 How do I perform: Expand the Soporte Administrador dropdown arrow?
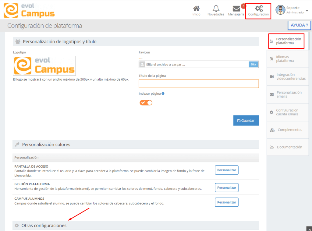(x=307, y=10)
